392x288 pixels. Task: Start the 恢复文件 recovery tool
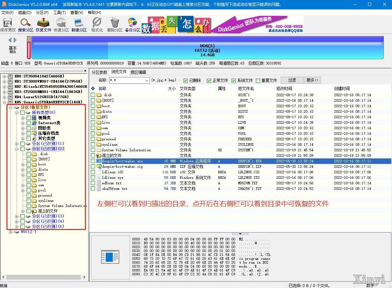[x=43, y=23]
